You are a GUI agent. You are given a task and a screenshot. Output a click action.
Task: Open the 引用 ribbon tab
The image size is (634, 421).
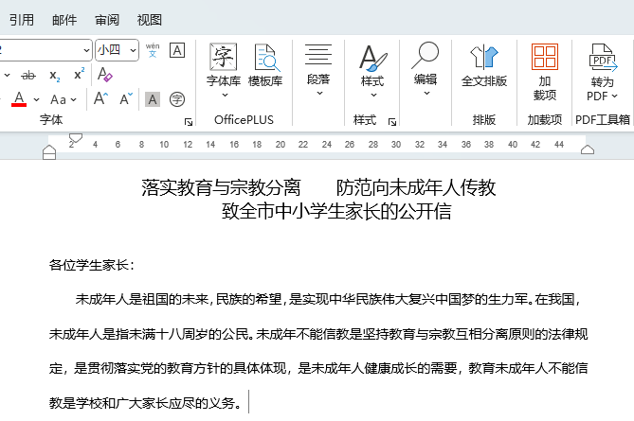click(22, 20)
